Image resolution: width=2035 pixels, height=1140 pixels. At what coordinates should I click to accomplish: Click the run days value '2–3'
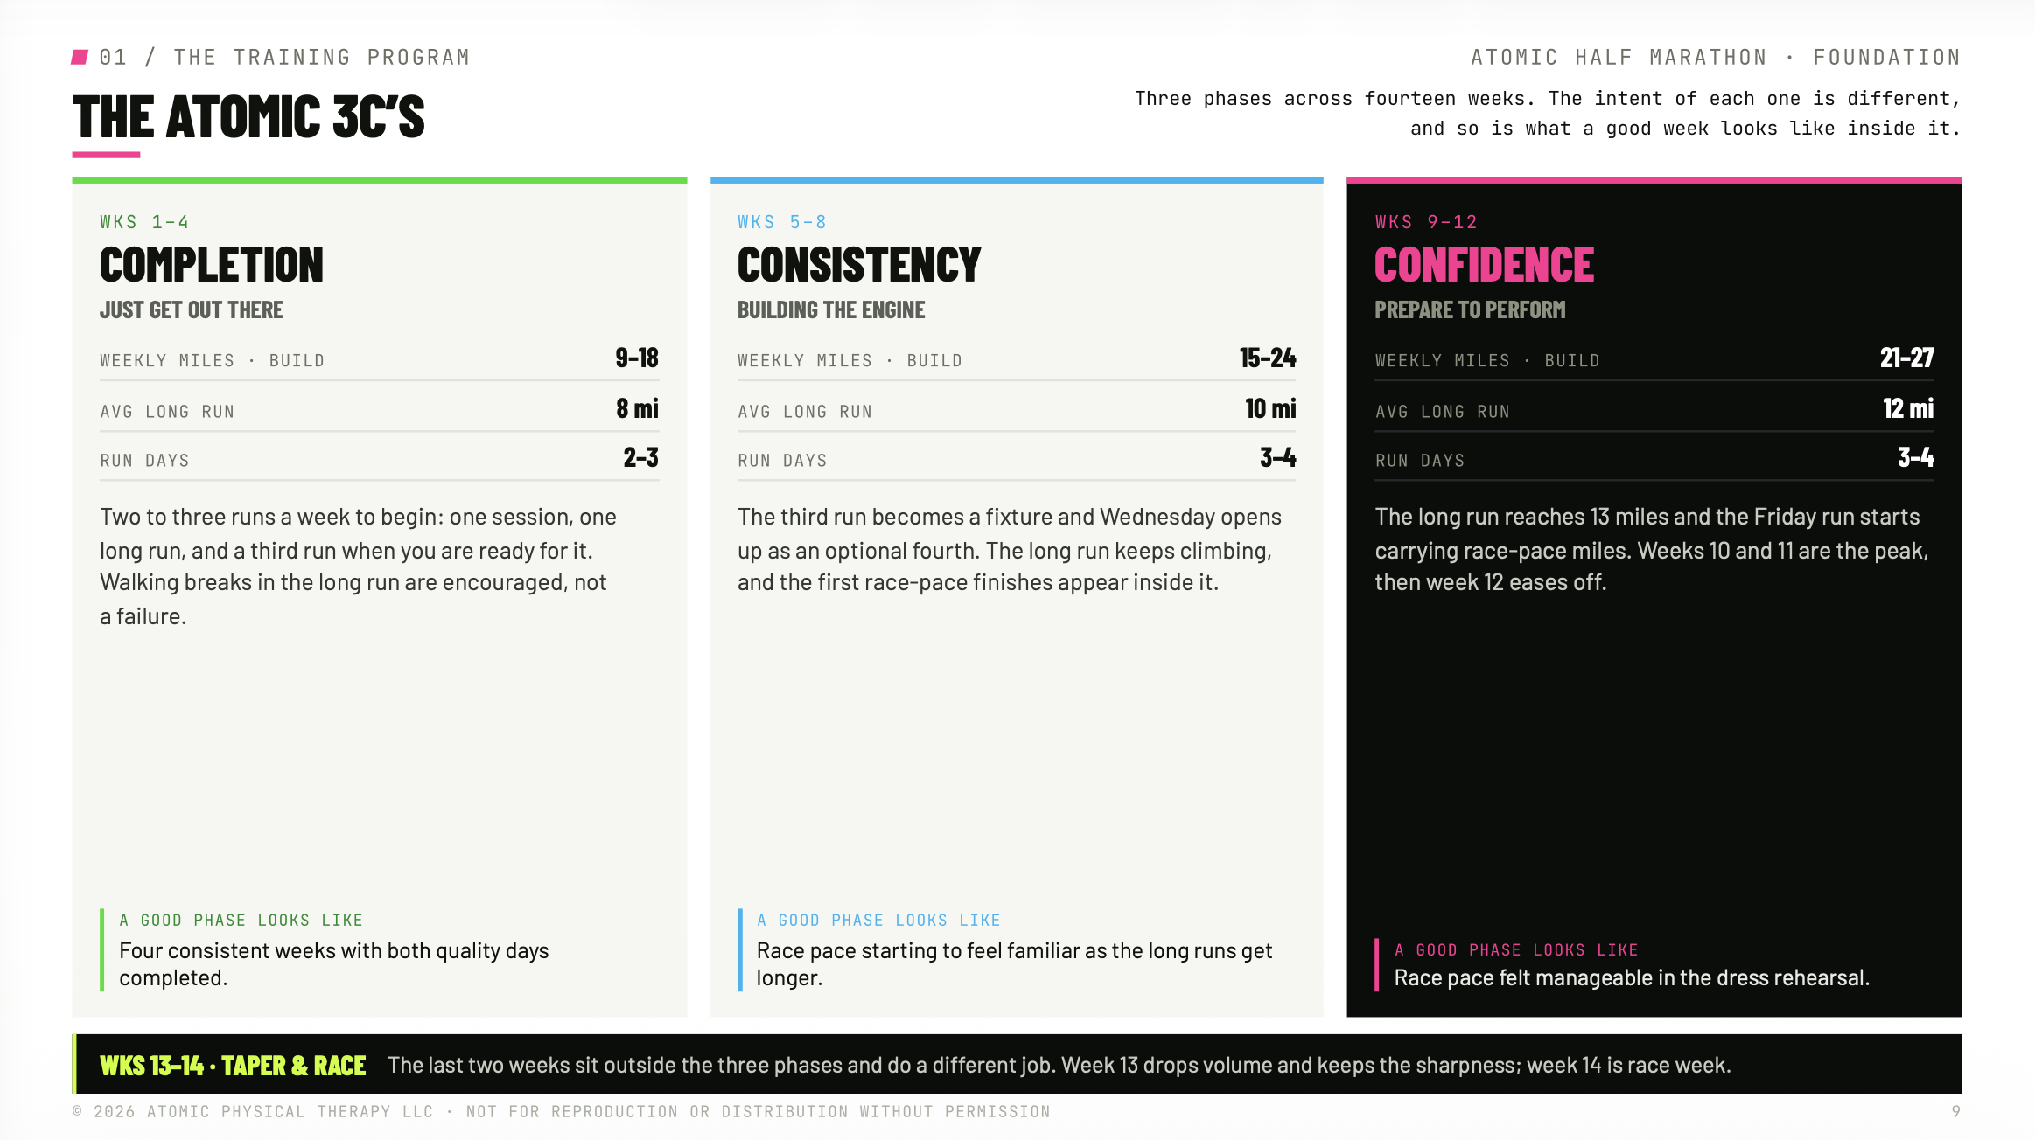[x=640, y=457]
